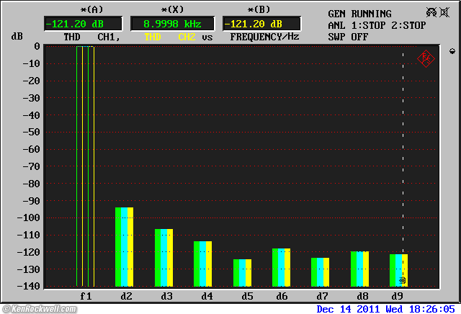
Task: Click the cursor marker symbol near d9
Action: click(403, 280)
